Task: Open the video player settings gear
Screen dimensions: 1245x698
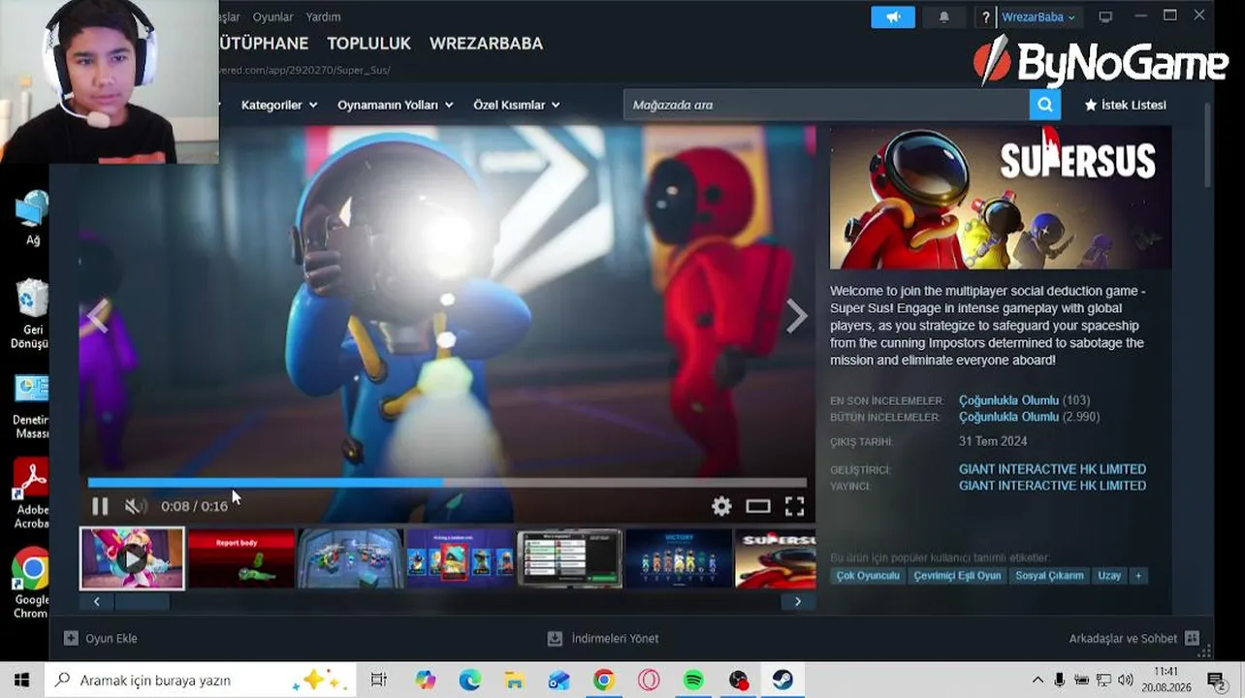Action: pos(721,506)
